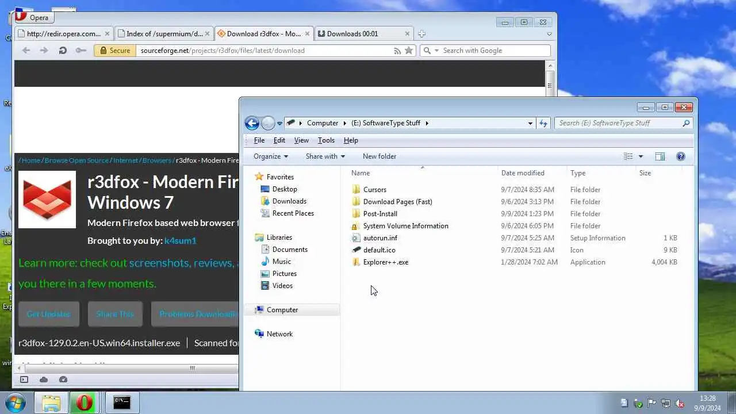The width and height of the screenshot is (736, 414).
Task: Click the Search with Google field
Action: 494,51
